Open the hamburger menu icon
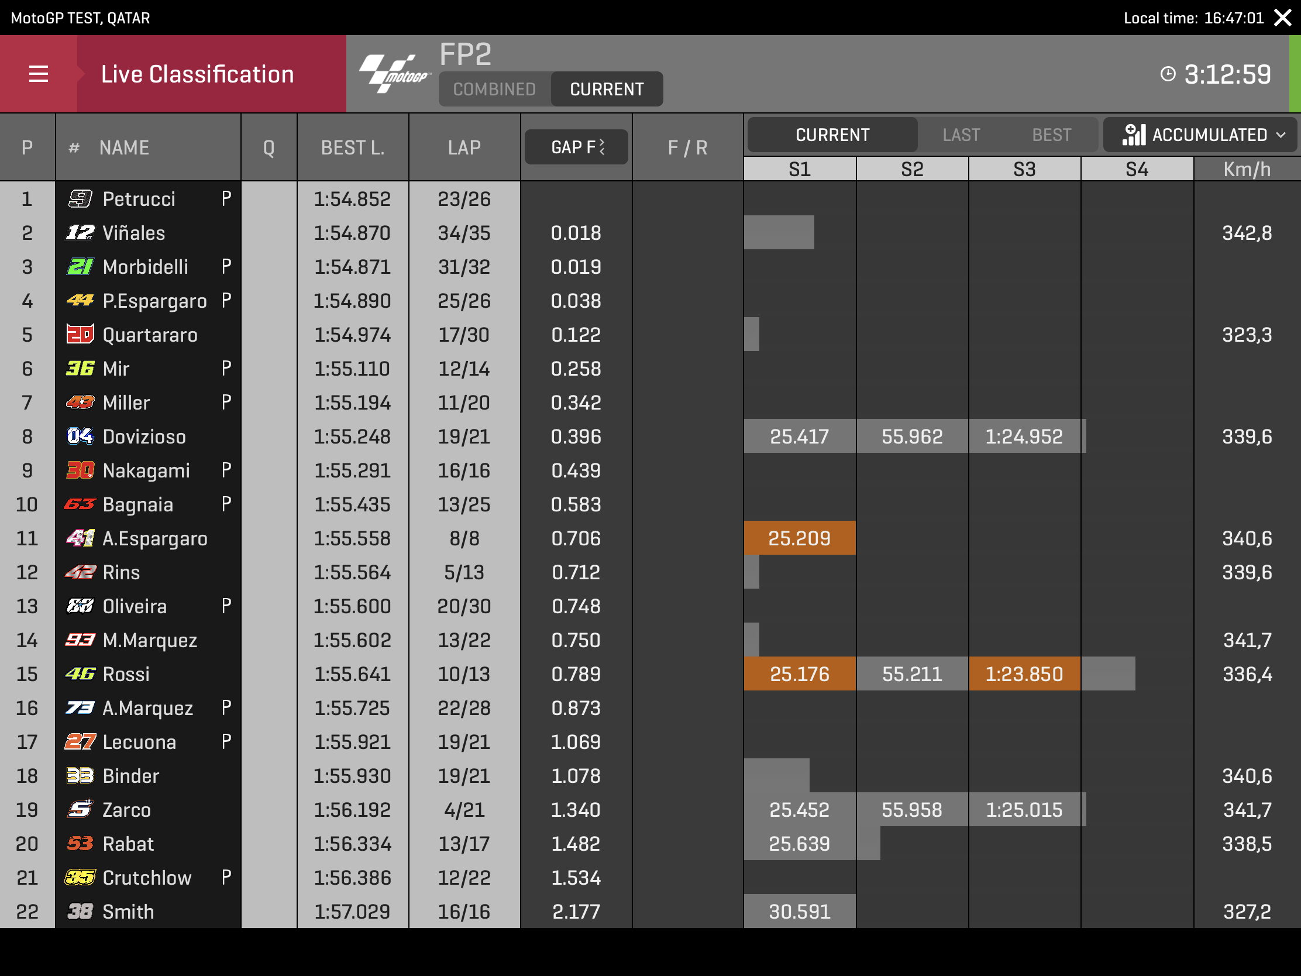1301x976 pixels. point(38,74)
